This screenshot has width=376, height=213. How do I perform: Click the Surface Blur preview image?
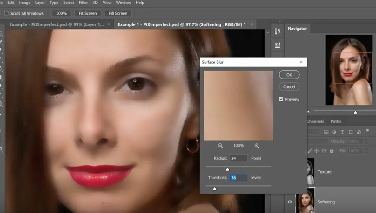[238, 106]
